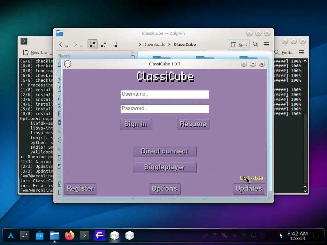Image resolution: width=327 pixels, height=245 pixels.
Task: Open Find in Konsole
Action: 284,53
